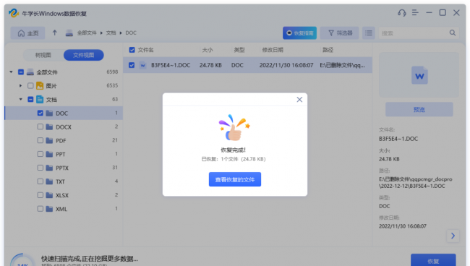
Task: Click the Word icon of B3F5E4~1.DOC row
Action: click(x=142, y=65)
